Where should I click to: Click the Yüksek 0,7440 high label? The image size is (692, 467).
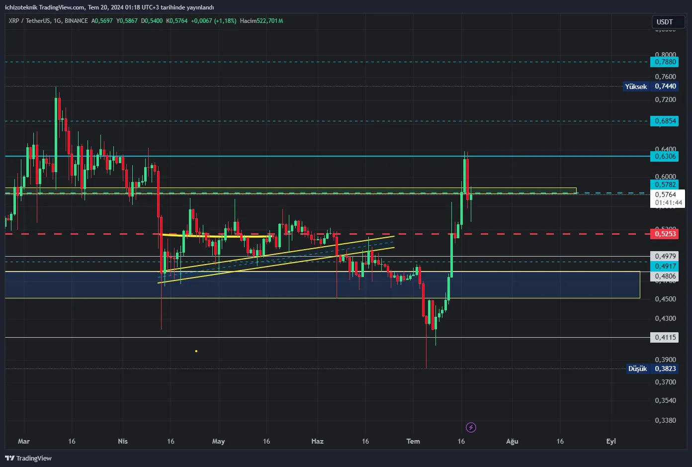coord(651,86)
